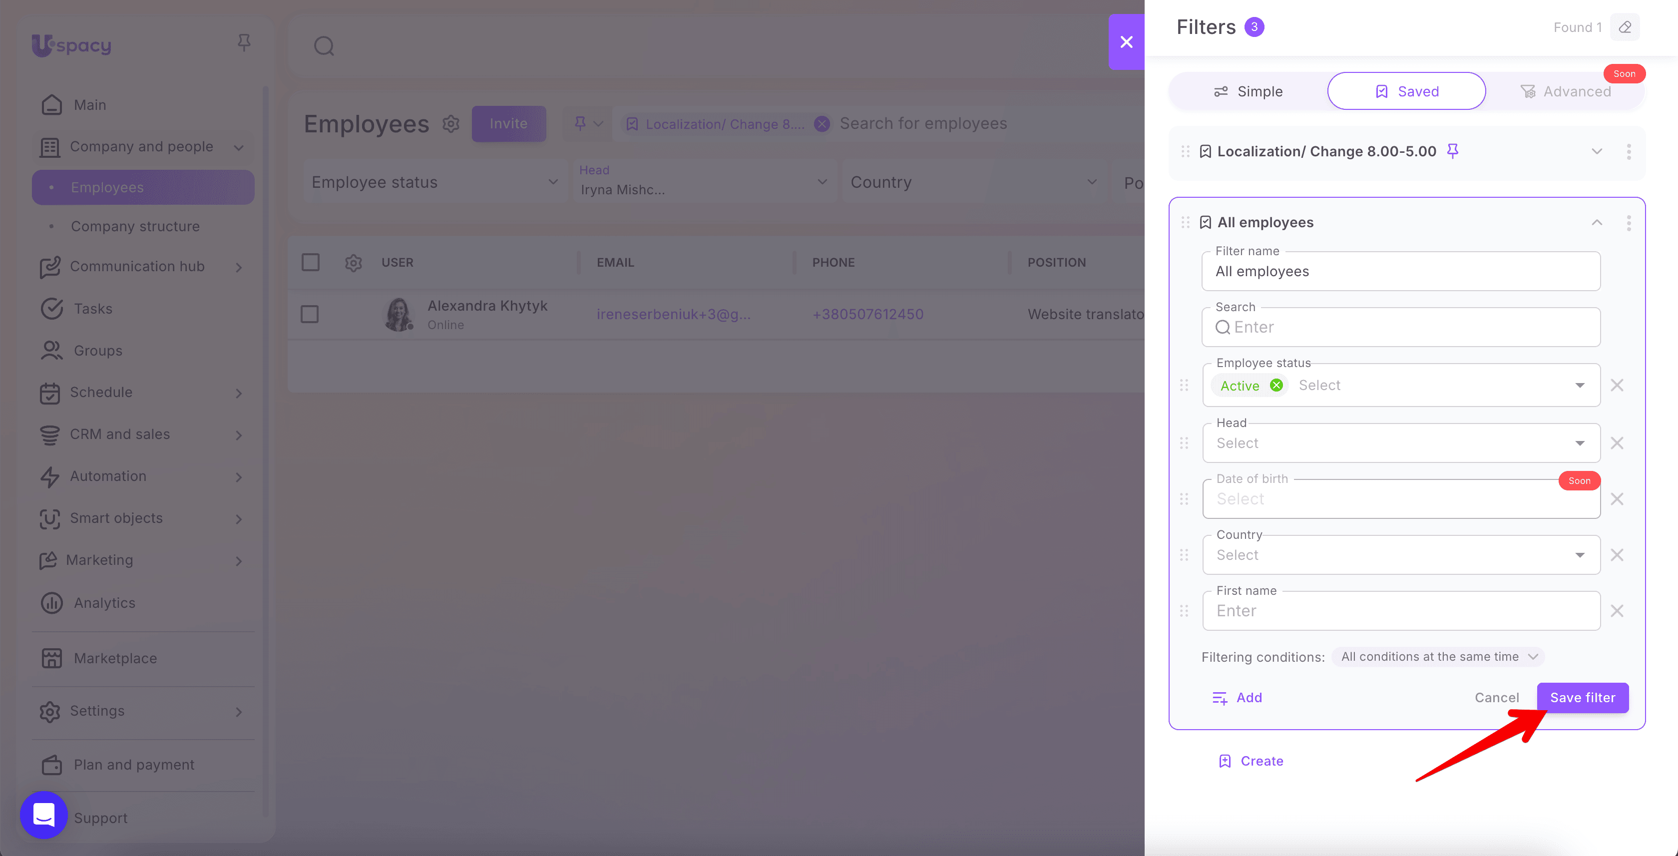Pin the Localization/ Change 8.00-5.00 filter

click(1453, 151)
